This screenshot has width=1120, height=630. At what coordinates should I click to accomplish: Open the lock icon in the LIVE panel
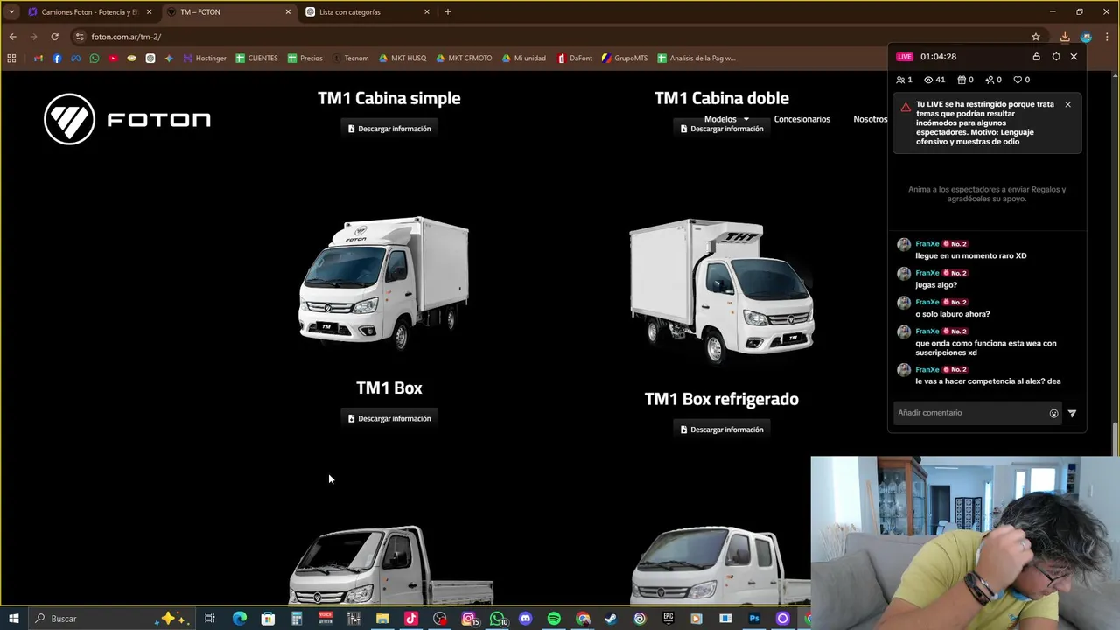point(1037,57)
